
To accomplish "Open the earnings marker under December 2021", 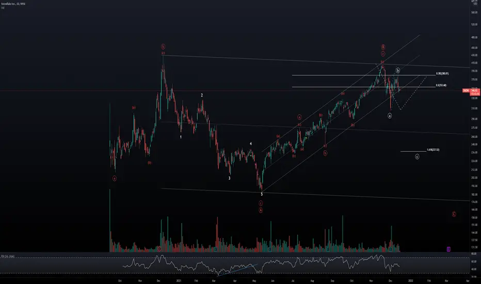I will click(x=391, y=249).
